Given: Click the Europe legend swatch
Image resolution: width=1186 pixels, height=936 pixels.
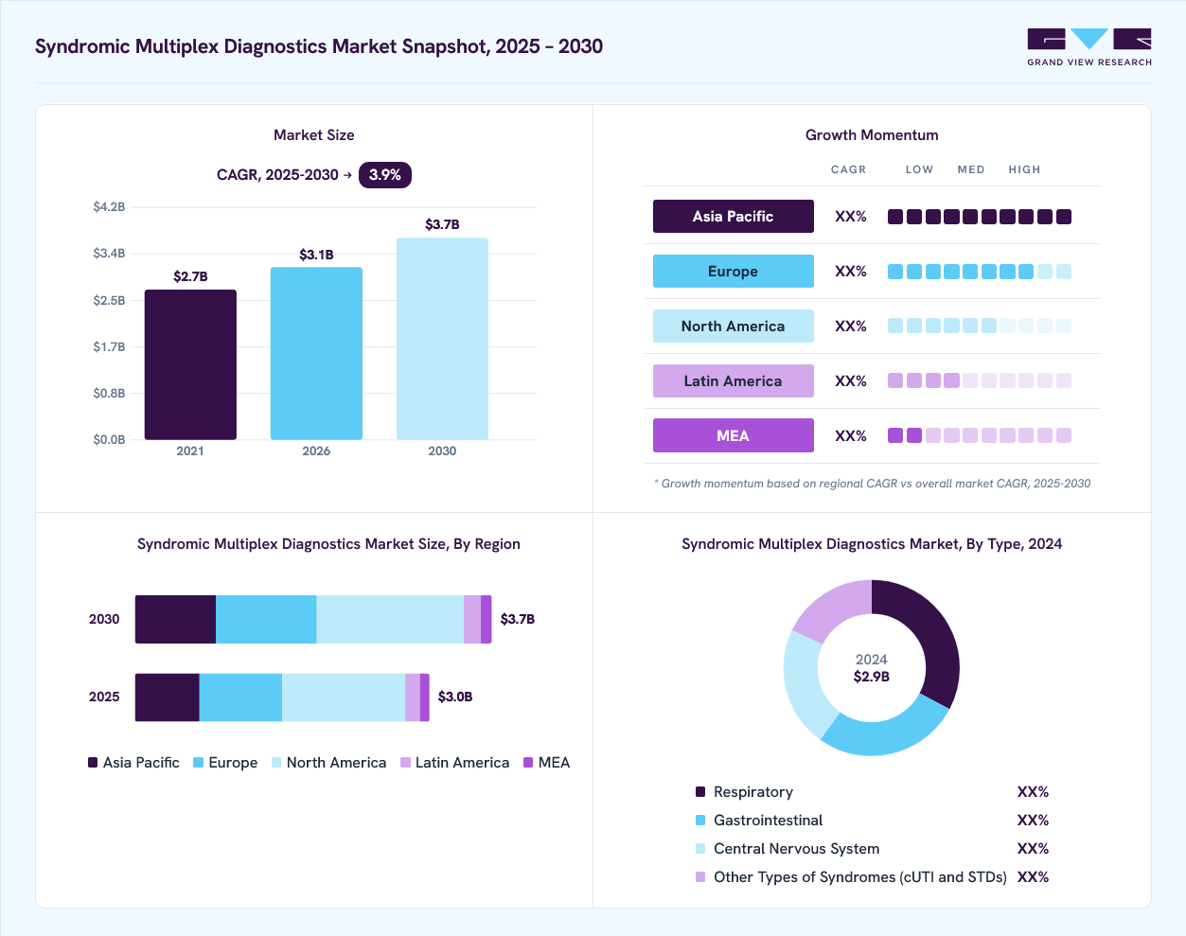Looking at the screenshot, I should click(x=199, y=763).
